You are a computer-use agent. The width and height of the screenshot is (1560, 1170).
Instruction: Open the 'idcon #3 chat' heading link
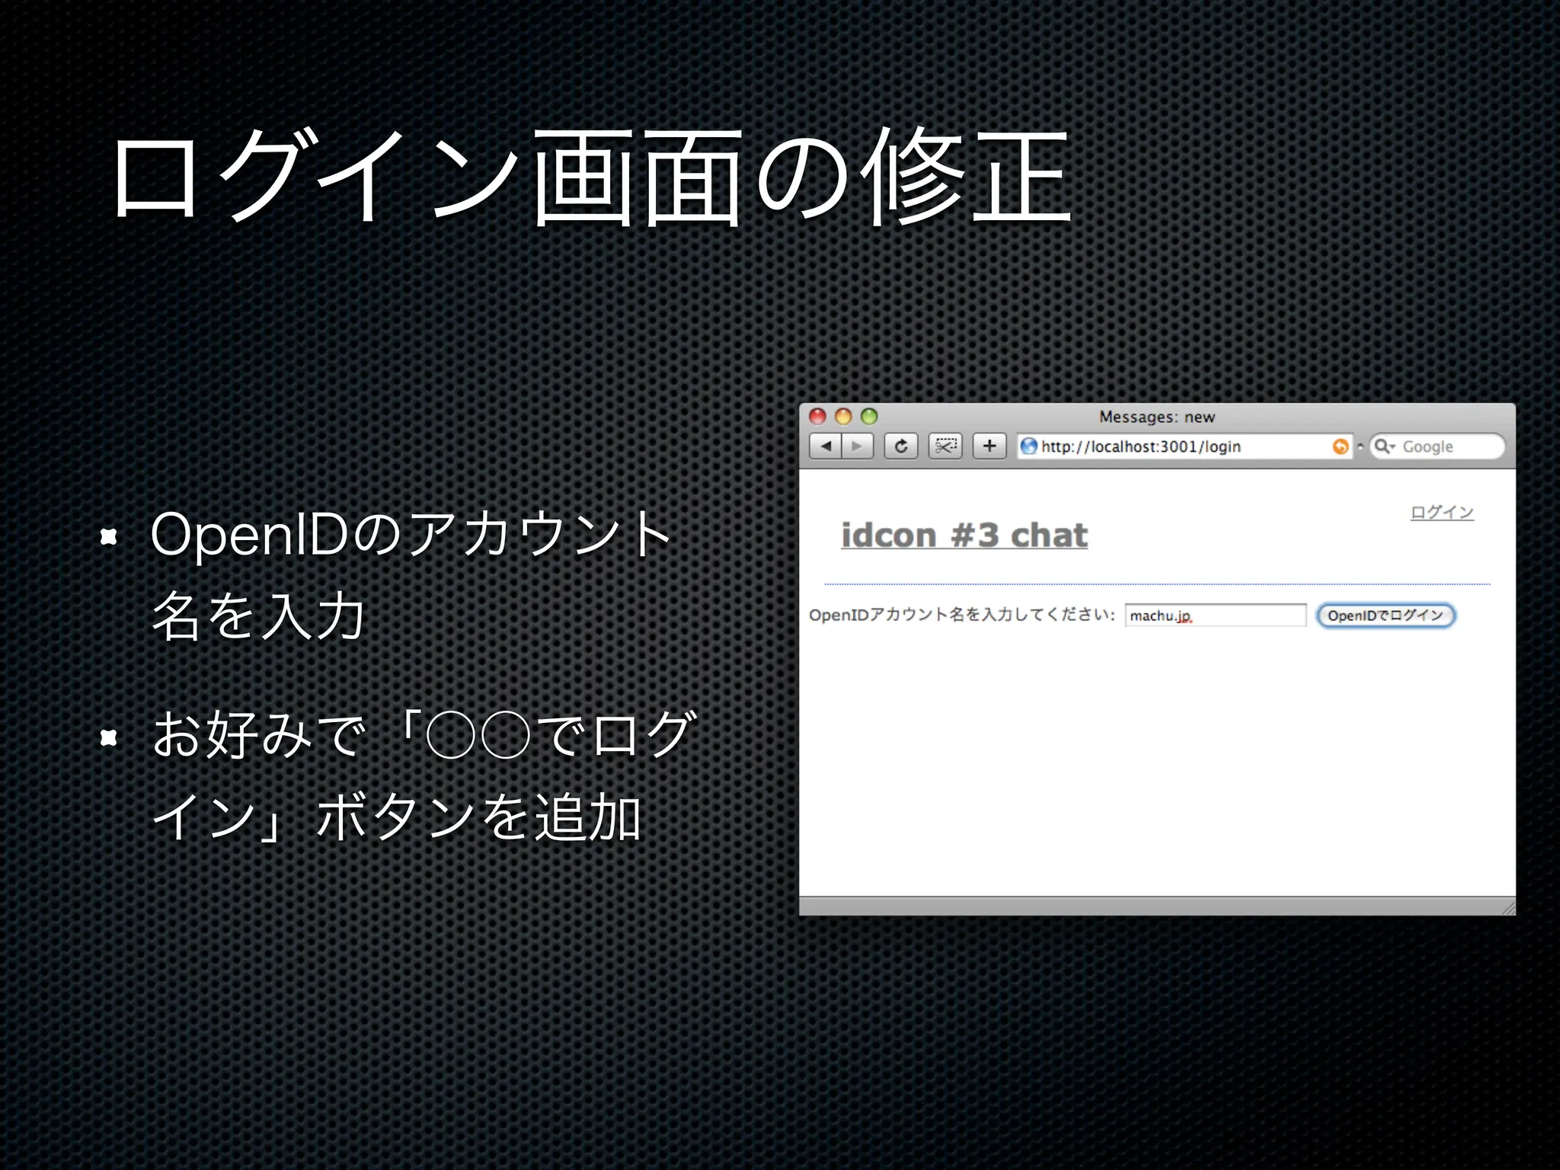click(964, 535)
